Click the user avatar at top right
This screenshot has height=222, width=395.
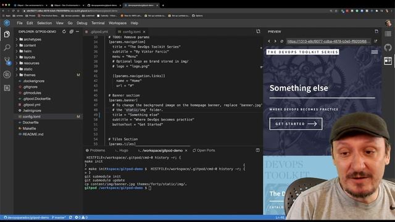coord(388,23)
